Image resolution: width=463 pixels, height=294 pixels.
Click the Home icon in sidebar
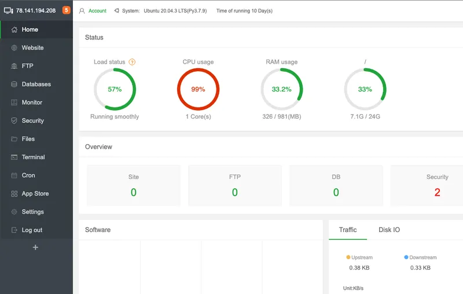pos(14,30)
